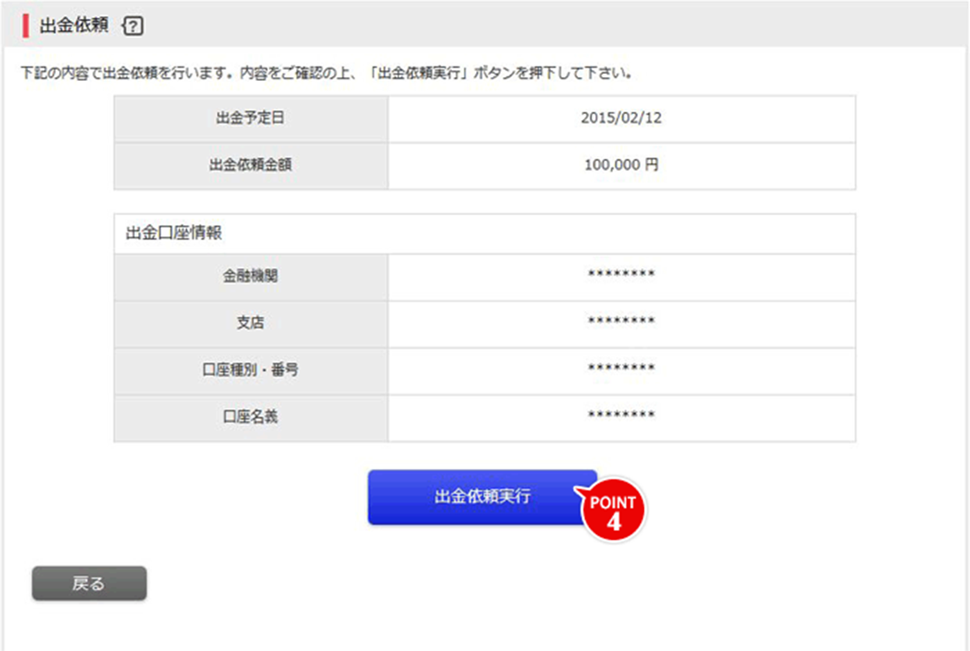Click the masked value for 口座名義
The image size is (970, 651).
(621, 416)
